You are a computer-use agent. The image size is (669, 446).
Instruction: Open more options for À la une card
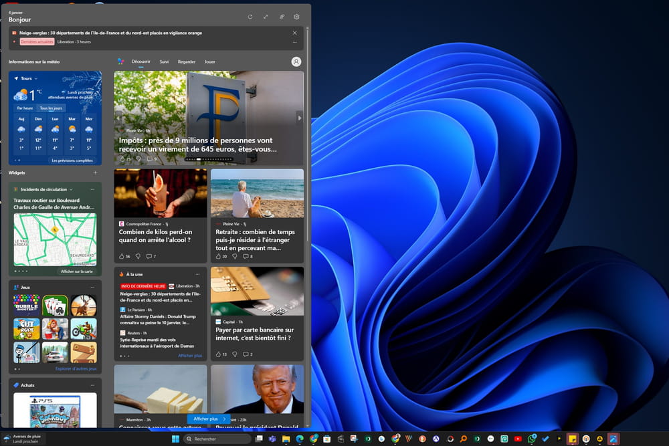tap(197, 274)
